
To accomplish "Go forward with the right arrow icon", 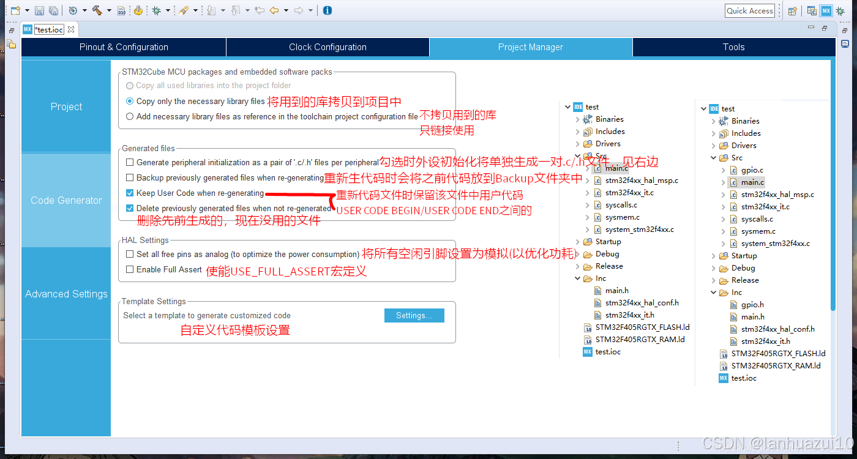I will (x=299, y=10).
